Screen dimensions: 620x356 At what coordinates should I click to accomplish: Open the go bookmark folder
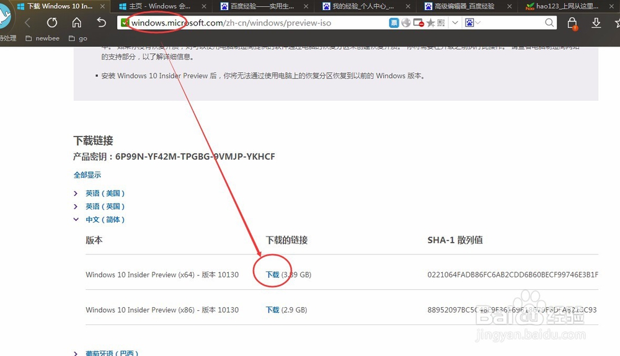pyautogui.click(x=78, y=38)
